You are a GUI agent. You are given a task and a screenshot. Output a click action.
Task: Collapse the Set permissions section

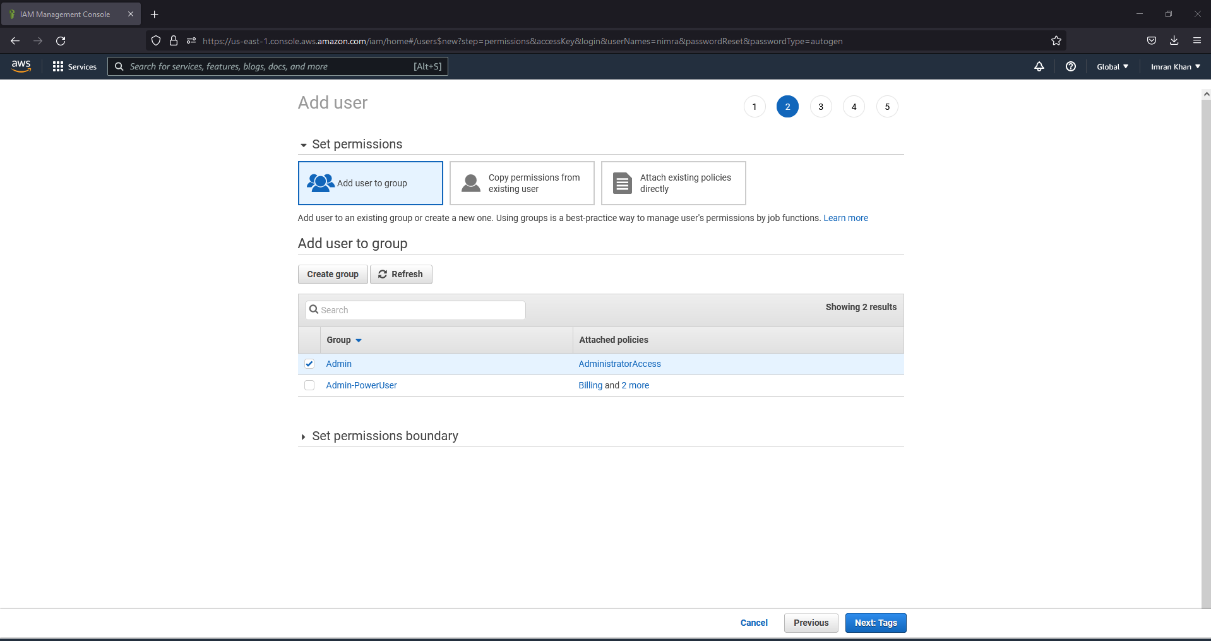pyautogui.click(x=304, y=145)
